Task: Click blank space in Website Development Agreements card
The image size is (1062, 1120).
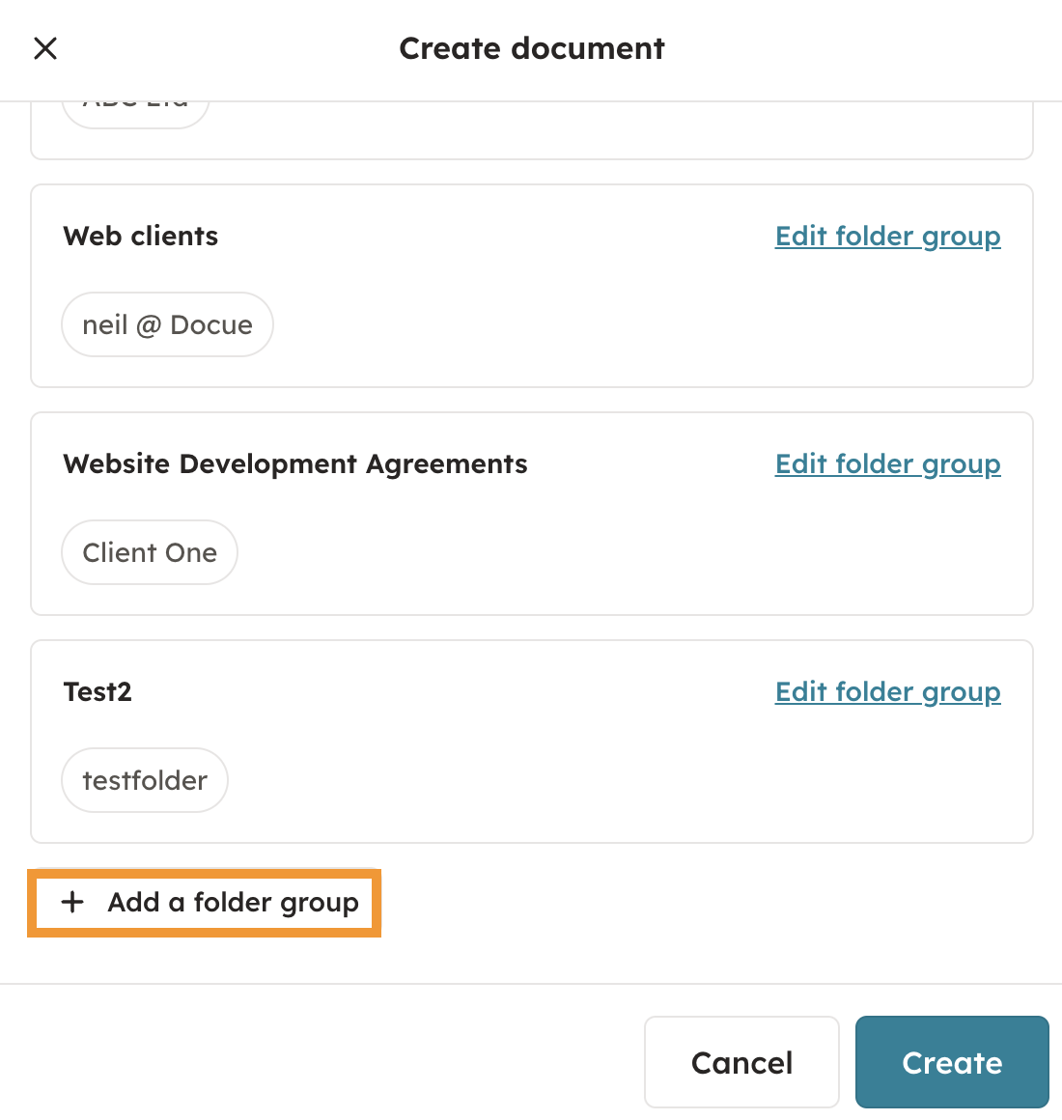Action: click(x=628, y=555)
